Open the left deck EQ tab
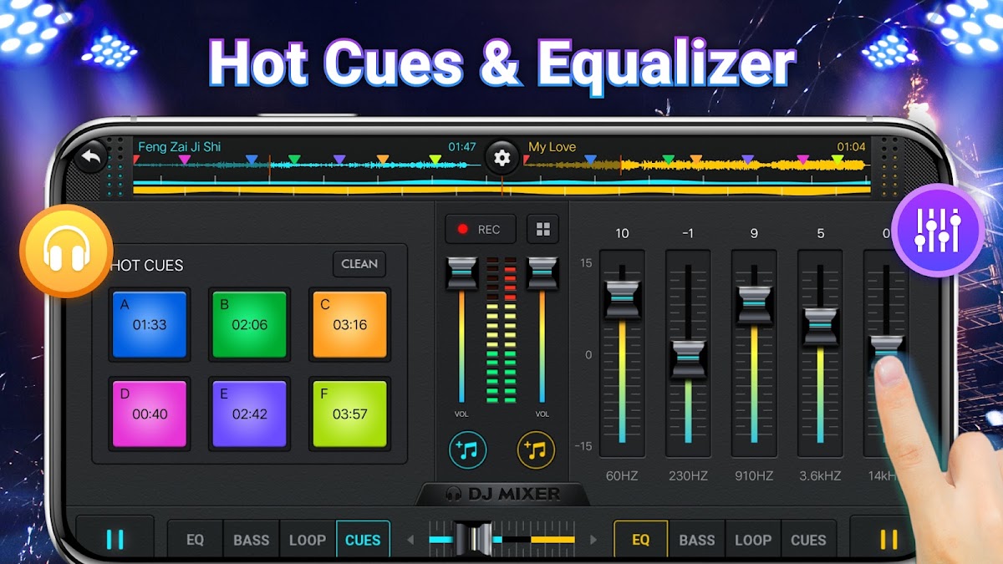 [x=195, y=540]
